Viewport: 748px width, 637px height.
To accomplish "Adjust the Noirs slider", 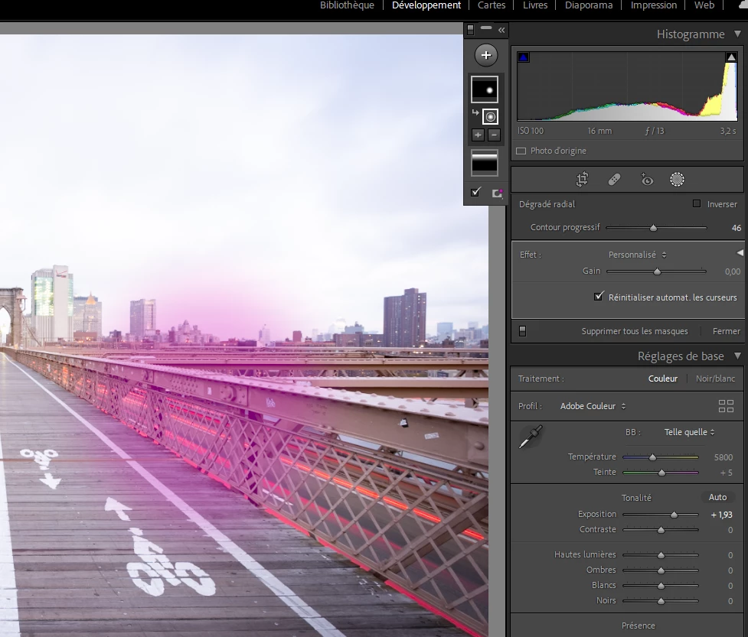I will (660, 601).
